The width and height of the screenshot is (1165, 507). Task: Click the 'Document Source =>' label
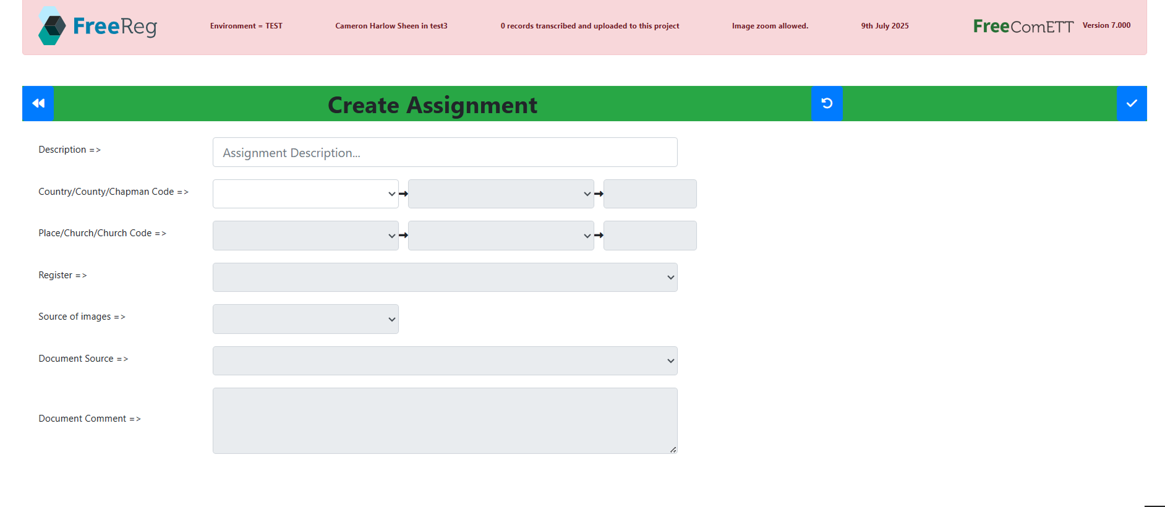tap(83, 359)
